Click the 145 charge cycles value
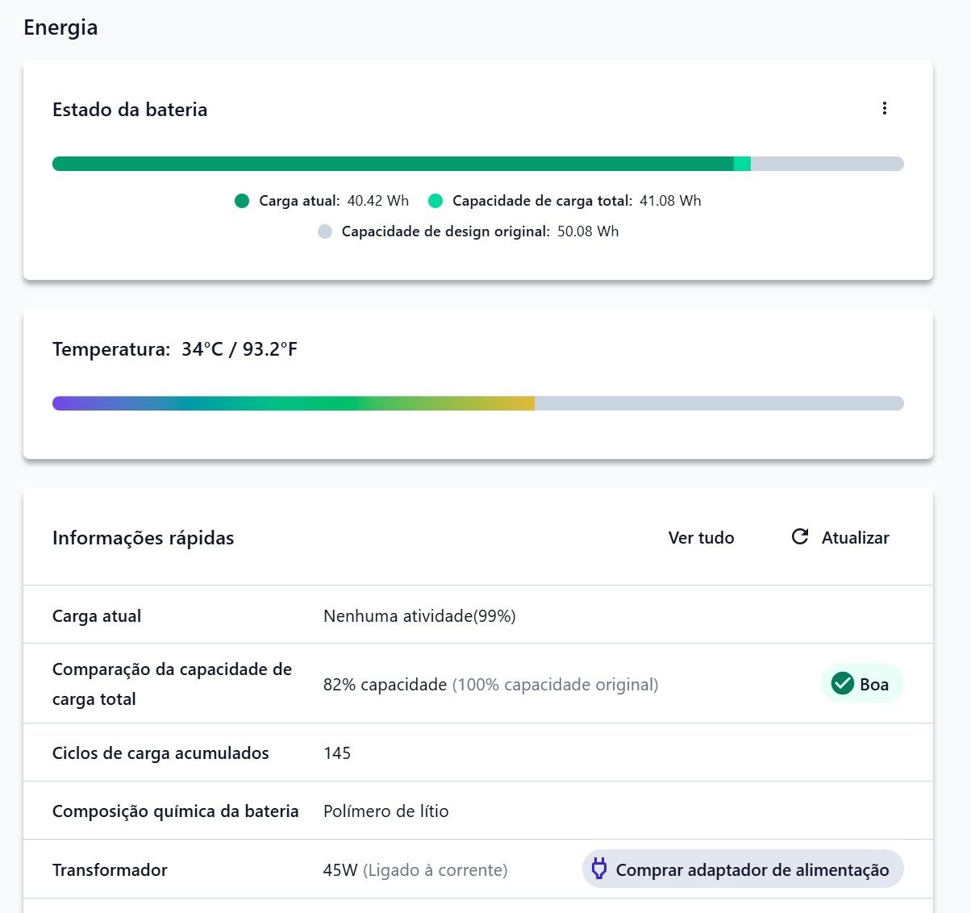This screenshot has width=971, height=913. point(337,753)
